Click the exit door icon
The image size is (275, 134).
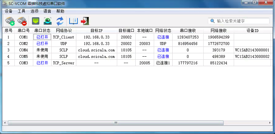tap(85, 21)
